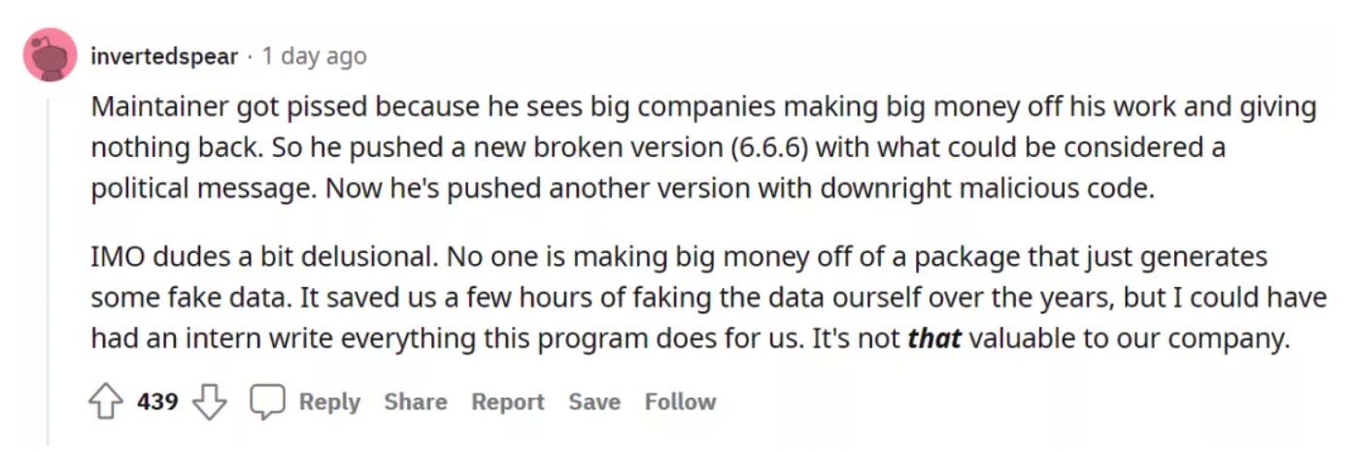Click the bold italic word 'that'
Screen dimensions: 1352x452
(x=933, y=339)
